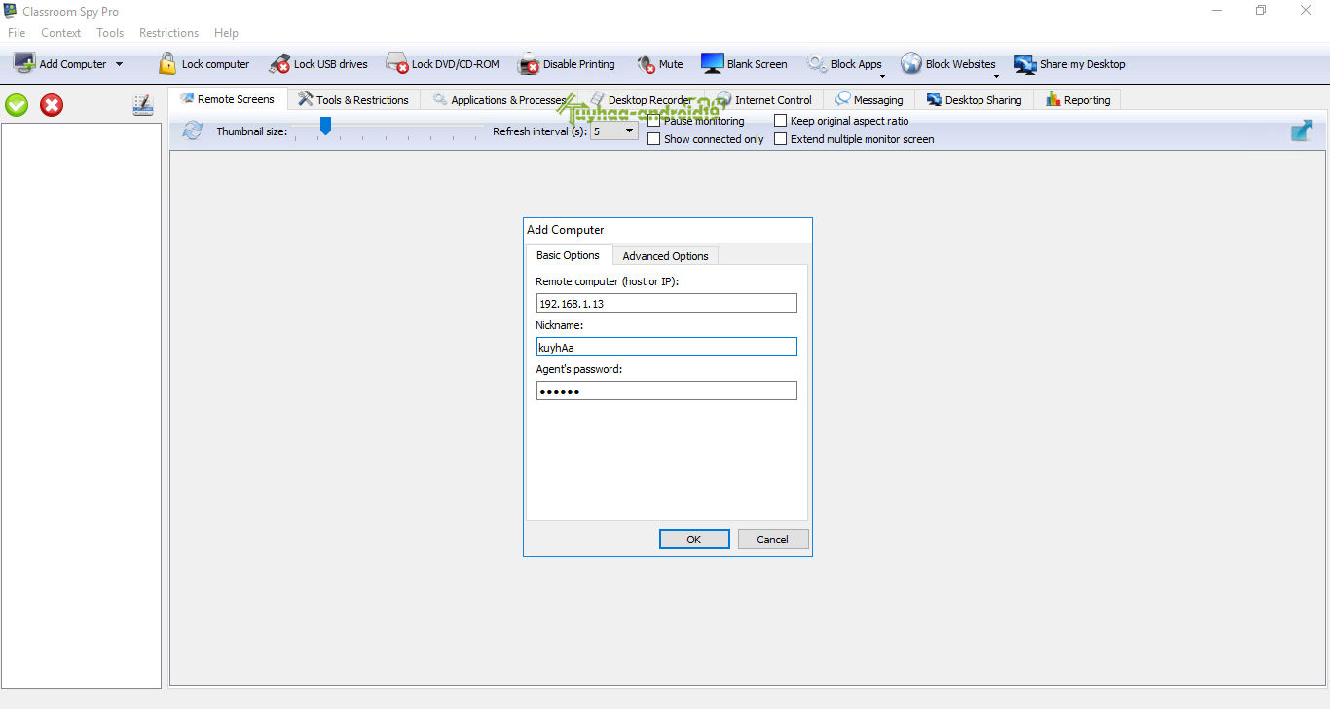Open the Applications & Processes tab
Image resolution: width=1330 pixels, height=709 pixels.
[499, 99]
